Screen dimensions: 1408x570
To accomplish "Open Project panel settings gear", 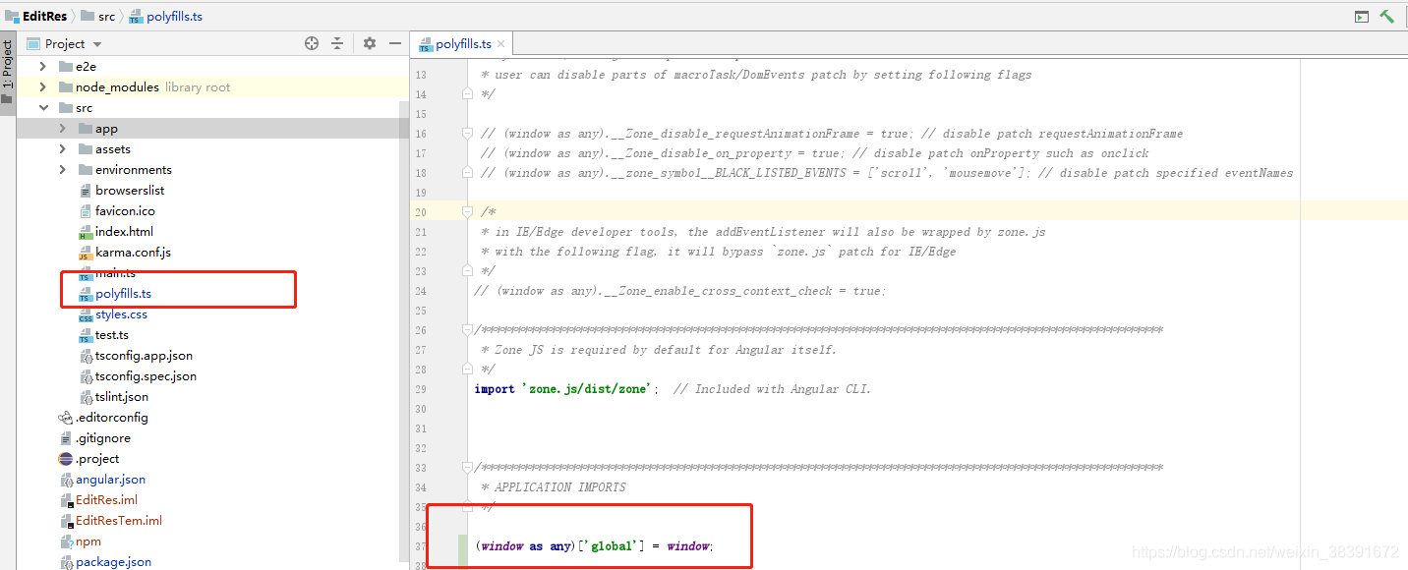I will pyautogui.click(x=368, y=43).
